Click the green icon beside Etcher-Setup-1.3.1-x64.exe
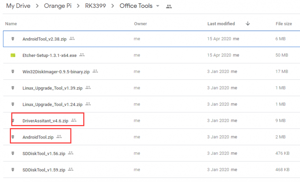300x182 pixels. click(13, 55)
